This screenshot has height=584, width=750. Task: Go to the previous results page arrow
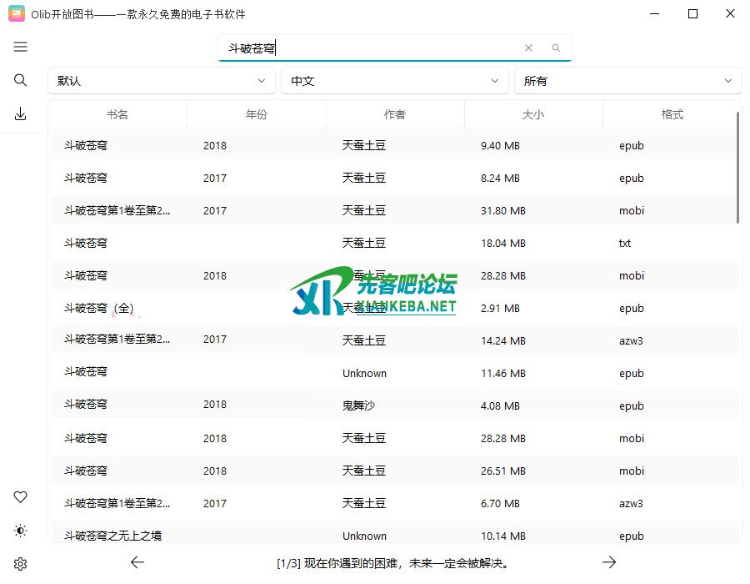click(x=137, y=562)
